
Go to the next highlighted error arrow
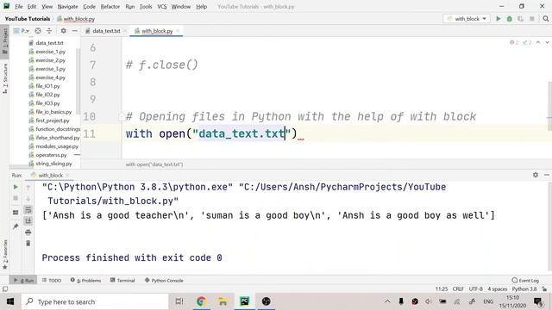(x=547, y=42)
